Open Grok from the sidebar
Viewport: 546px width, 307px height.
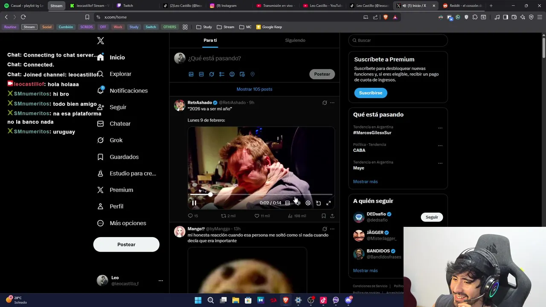click(110, 140)
